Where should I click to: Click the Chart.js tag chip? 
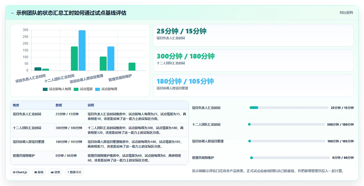[x=20, y=172]
